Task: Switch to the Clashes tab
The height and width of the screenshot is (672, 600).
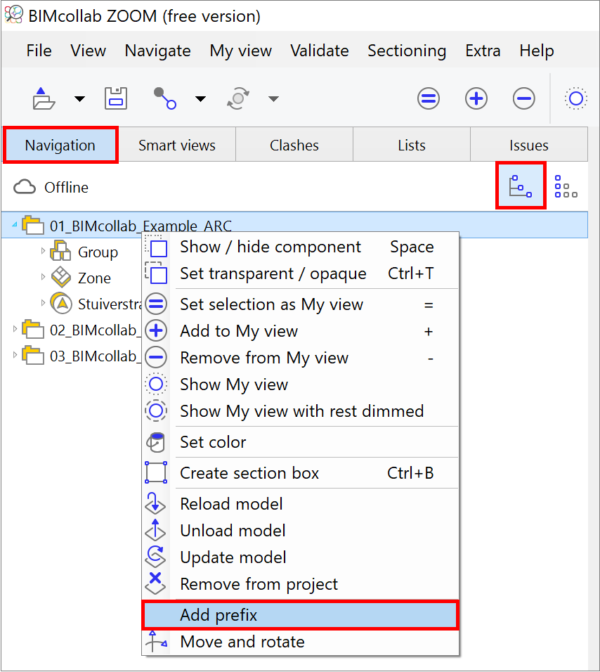Action: coord(294,146)
